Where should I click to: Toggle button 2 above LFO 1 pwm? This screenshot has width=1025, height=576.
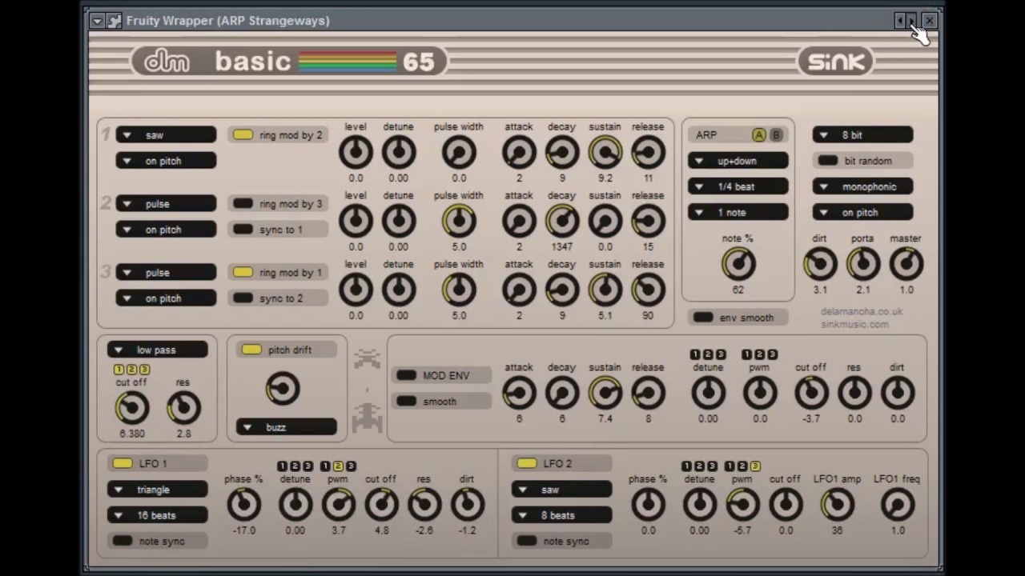[x=338, y=466]
